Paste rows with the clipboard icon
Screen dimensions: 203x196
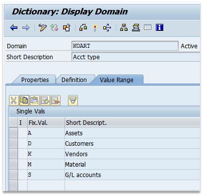[x=35, y=100]
